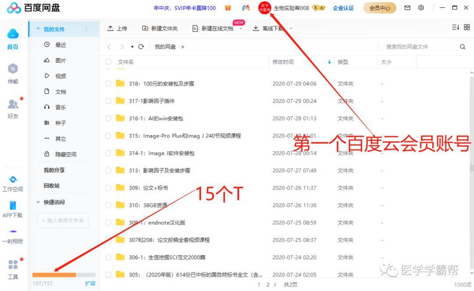Select 音乐 category in sidebar
This screenshot has width=474, height=291.
pos(61,107)
